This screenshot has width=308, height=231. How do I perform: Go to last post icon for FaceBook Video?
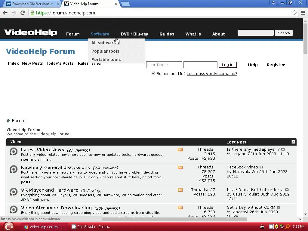tap(261, 167)
